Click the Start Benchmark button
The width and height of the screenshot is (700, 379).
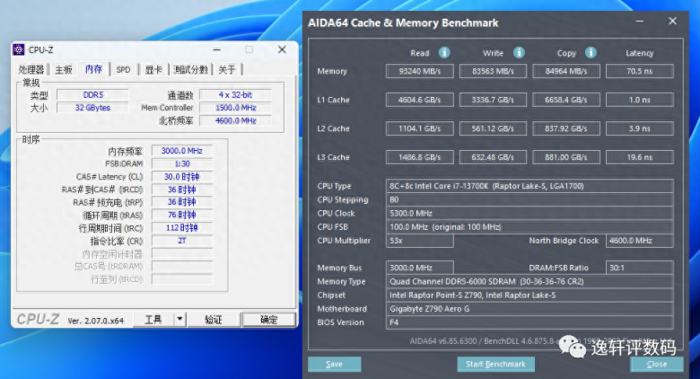[x=495, y=365]
